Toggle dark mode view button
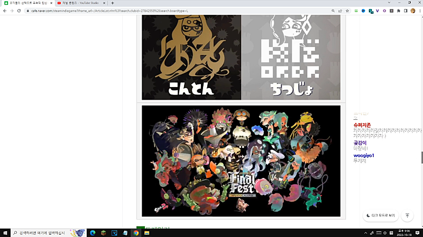 coord(381,215)
